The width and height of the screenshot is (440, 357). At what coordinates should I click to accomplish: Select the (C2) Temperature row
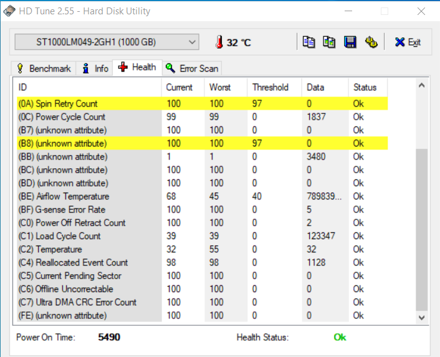click(x=203, y=249)
